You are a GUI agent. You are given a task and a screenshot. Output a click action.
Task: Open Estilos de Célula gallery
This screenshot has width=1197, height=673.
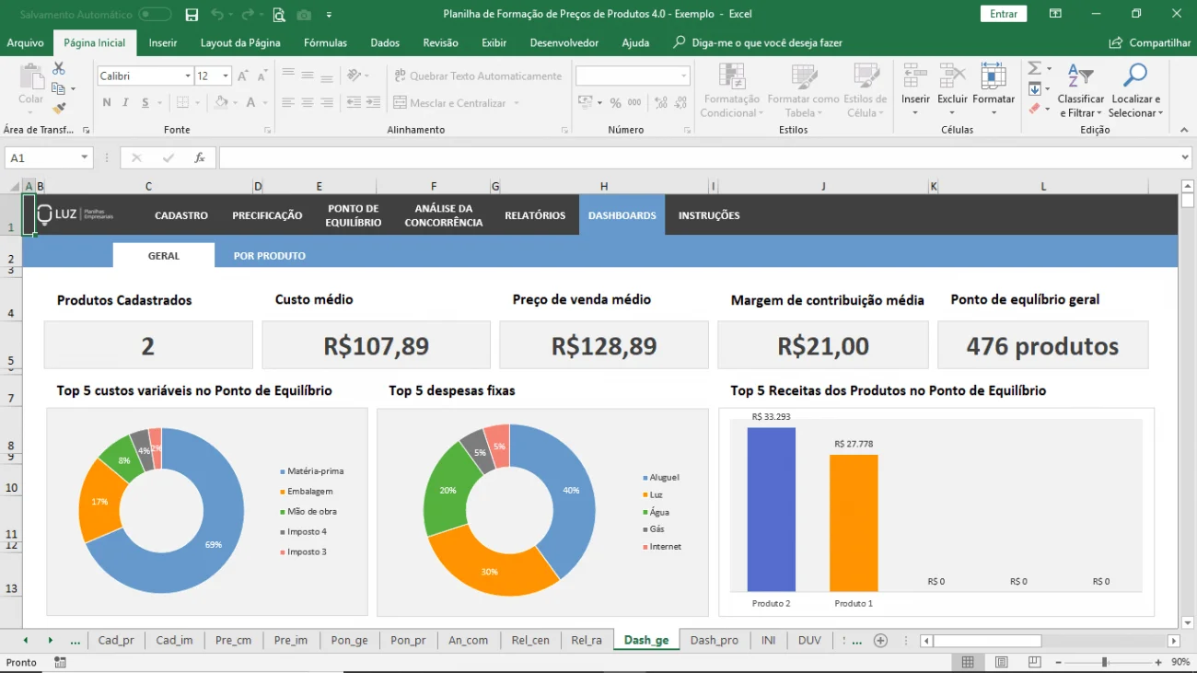[x=865, y=91]
